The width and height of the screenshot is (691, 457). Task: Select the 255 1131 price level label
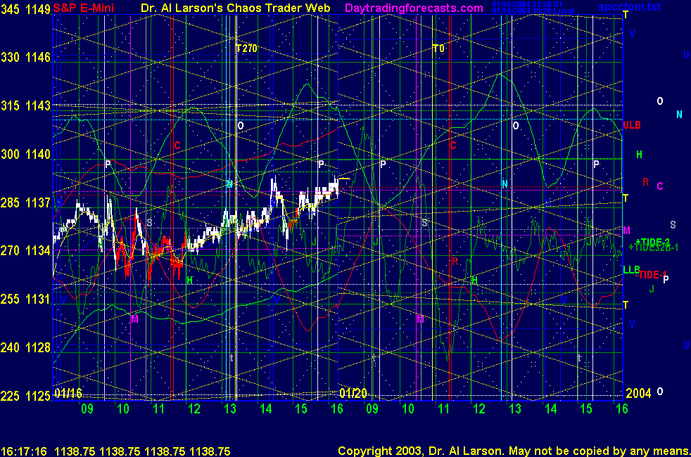25,300
